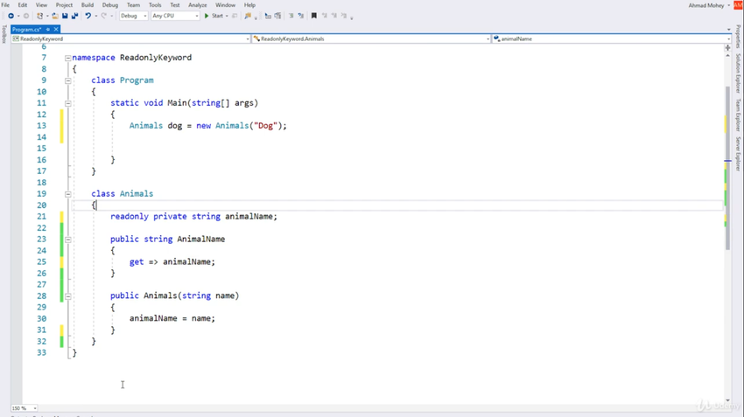
Task: Collapse the Animals constructor block
Action: (x=68, y=296)
